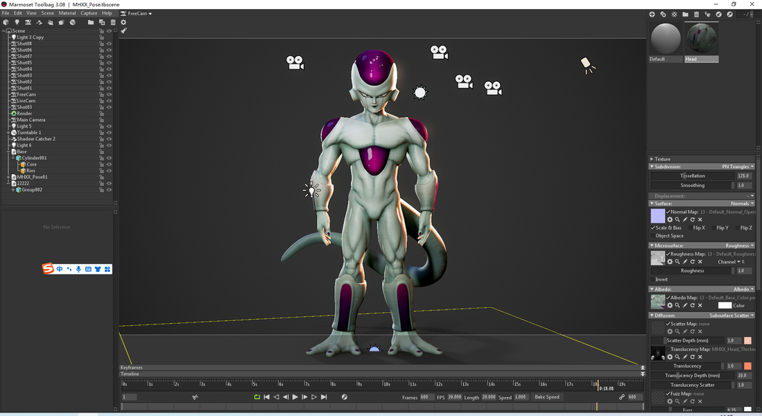The height and width of the screenshot is (416, 762).
Task: Click the Scatter Depth color swatch
Action: click(747, 340)
